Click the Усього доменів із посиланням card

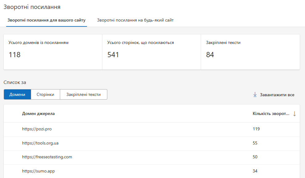coord(53,52)
